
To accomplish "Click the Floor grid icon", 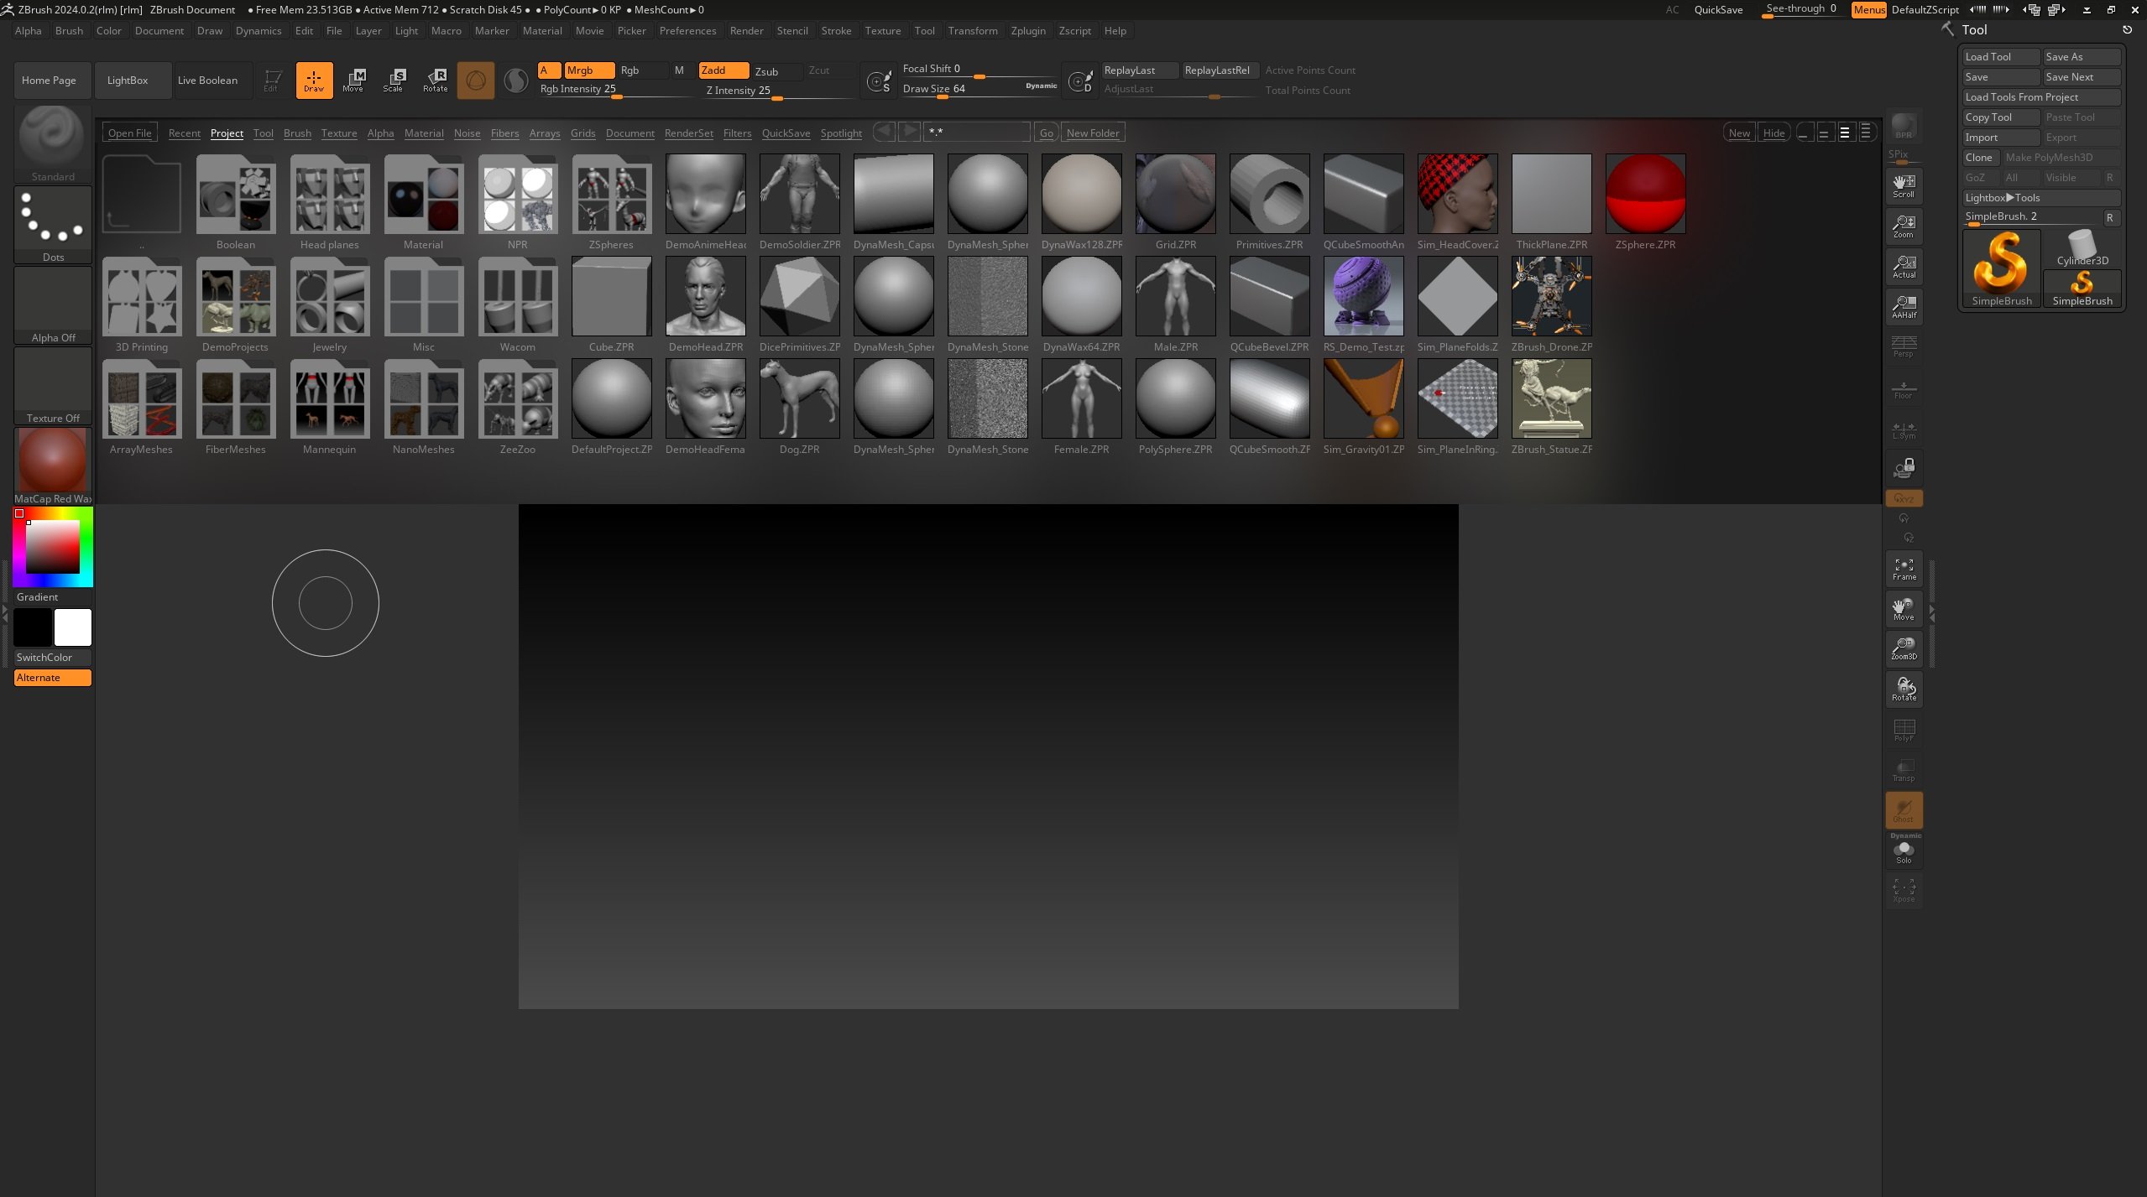I will coord(1904,390).
